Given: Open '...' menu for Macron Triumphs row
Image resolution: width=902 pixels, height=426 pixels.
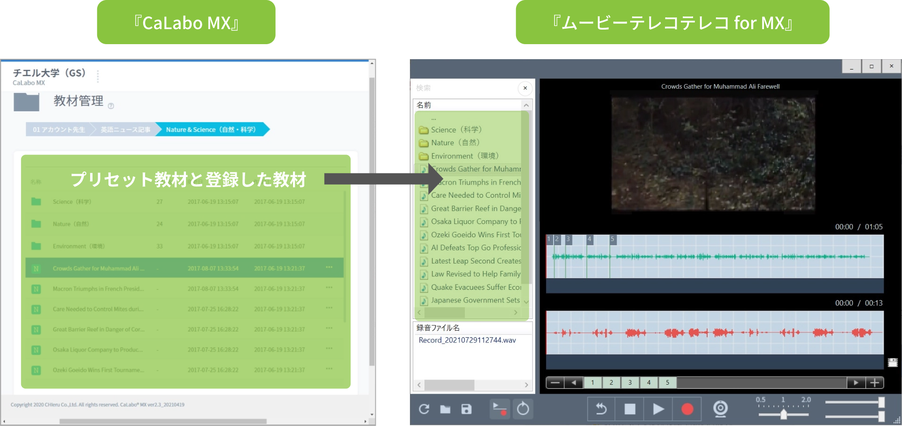Looking at the screenshot, I should 329,287.
